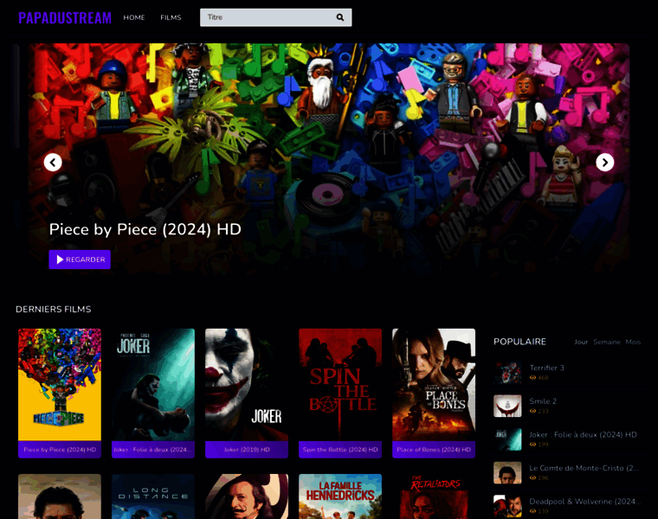Open Piece by Piece banner title
This screenshot has width=658, height=519.
tap(145, 229)
